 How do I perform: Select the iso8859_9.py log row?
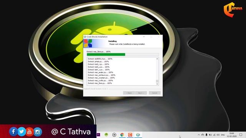(100, 59)
